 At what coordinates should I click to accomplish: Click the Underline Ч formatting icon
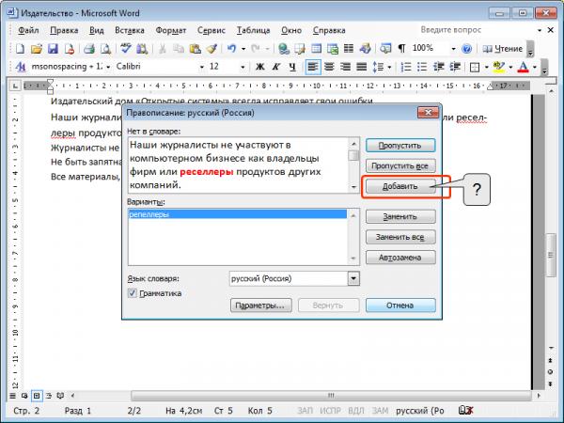(x=292, y=67)
